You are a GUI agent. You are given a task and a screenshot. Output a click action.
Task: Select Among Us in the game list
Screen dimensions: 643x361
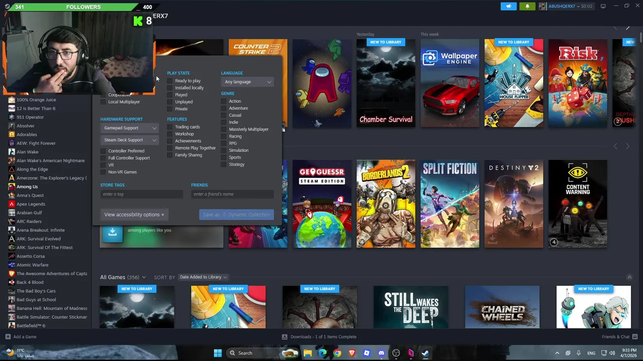27,187
